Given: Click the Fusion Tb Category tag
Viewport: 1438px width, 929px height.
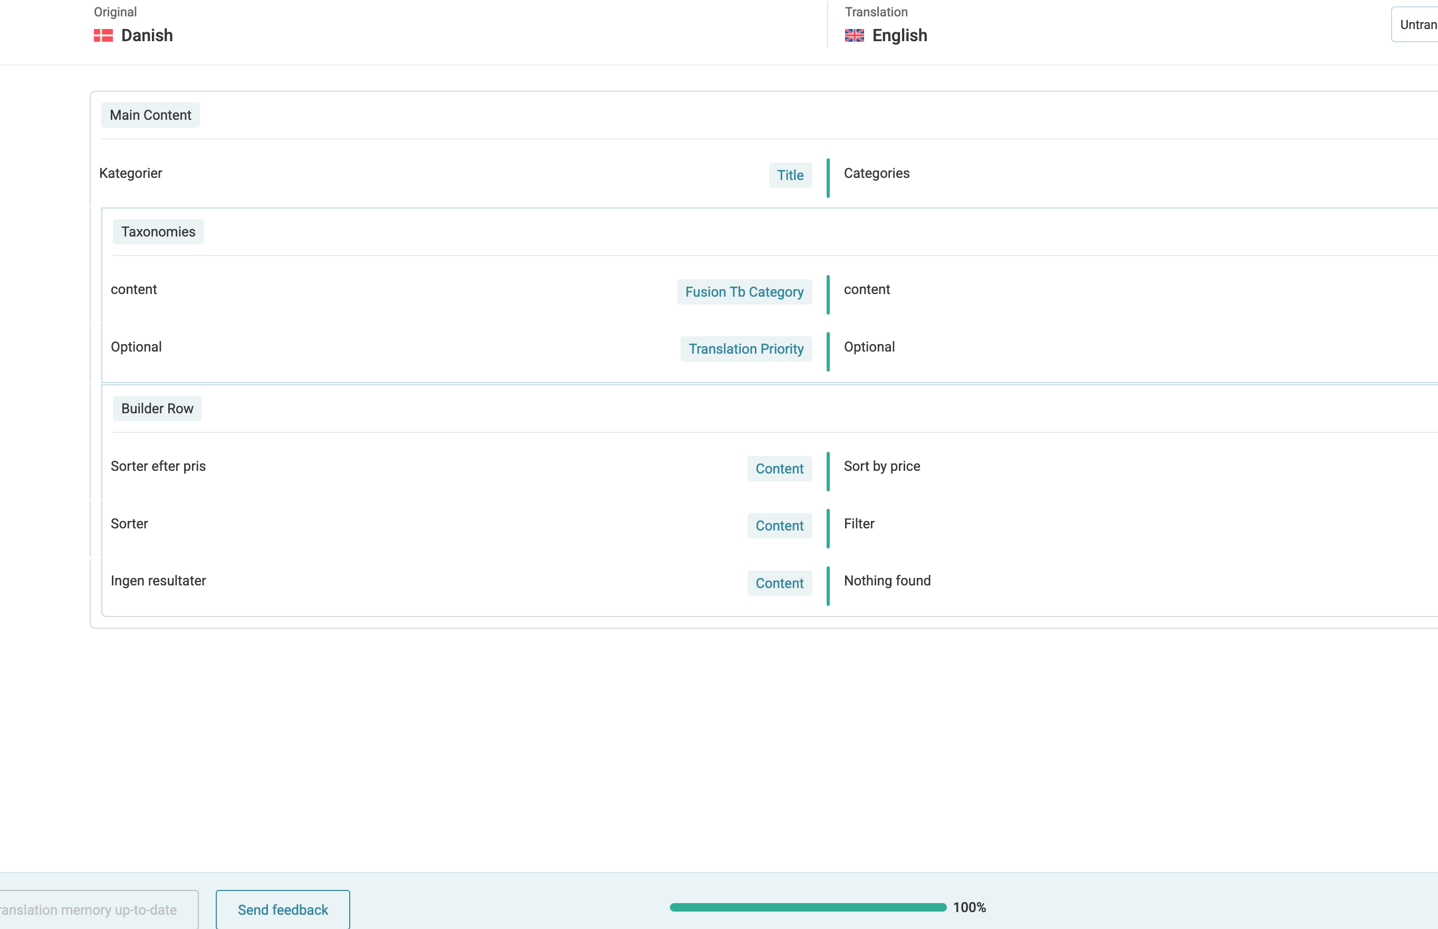Looking at the screenshot, I should [x=744, y=292].
